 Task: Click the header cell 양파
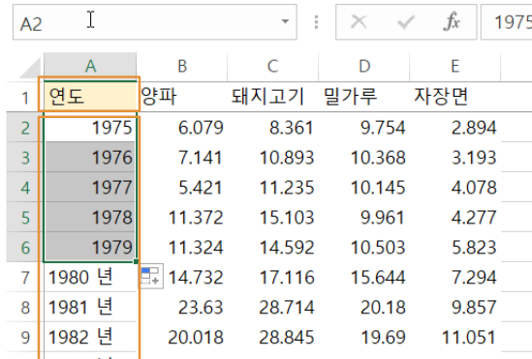click(x=182, y=97)
